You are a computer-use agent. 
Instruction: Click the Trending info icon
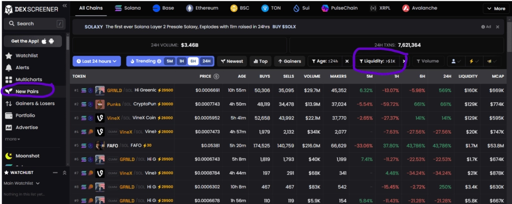[159, 61]
